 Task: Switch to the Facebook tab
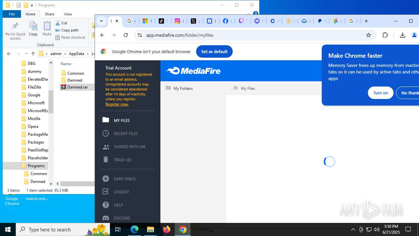coord(226,21)
